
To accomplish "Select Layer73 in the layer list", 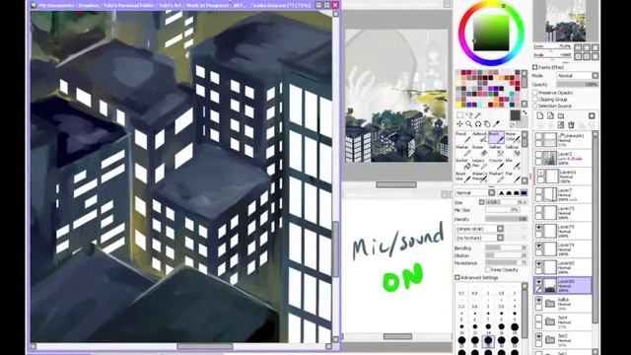I will [x=563, y=213].
